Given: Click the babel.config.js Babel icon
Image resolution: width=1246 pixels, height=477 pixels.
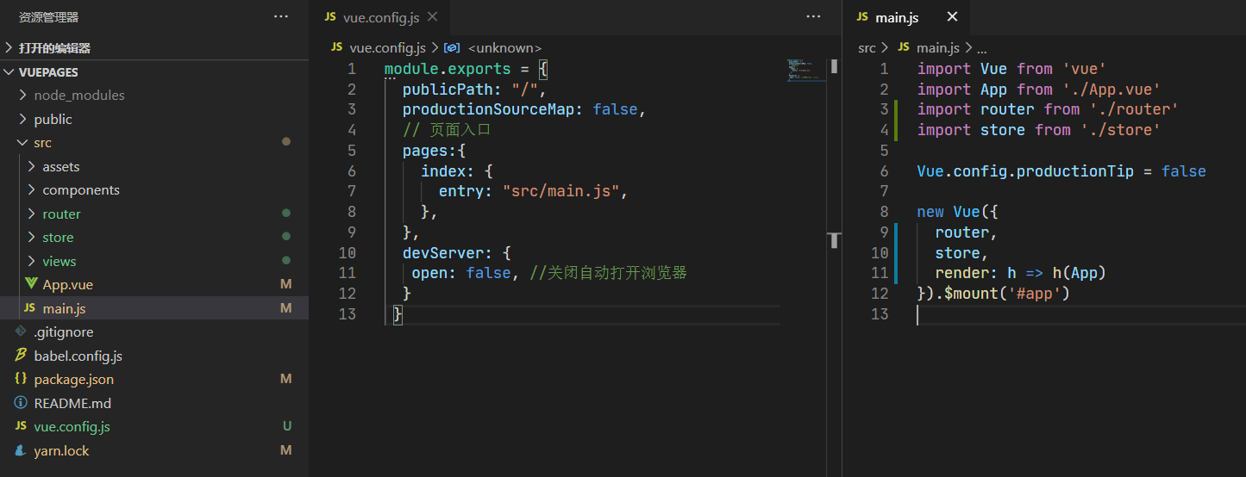Looking at the screenshot, I should 21,356.
